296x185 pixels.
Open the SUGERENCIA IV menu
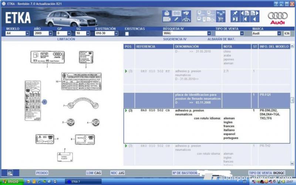175,39
